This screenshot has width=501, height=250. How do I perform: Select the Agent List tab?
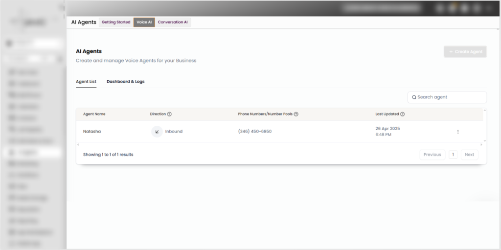click(86, 82)
